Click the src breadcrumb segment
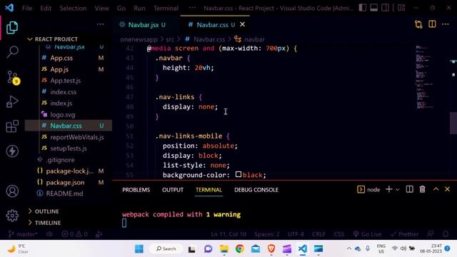Screen dimensions: 457x257 [170, 39]
